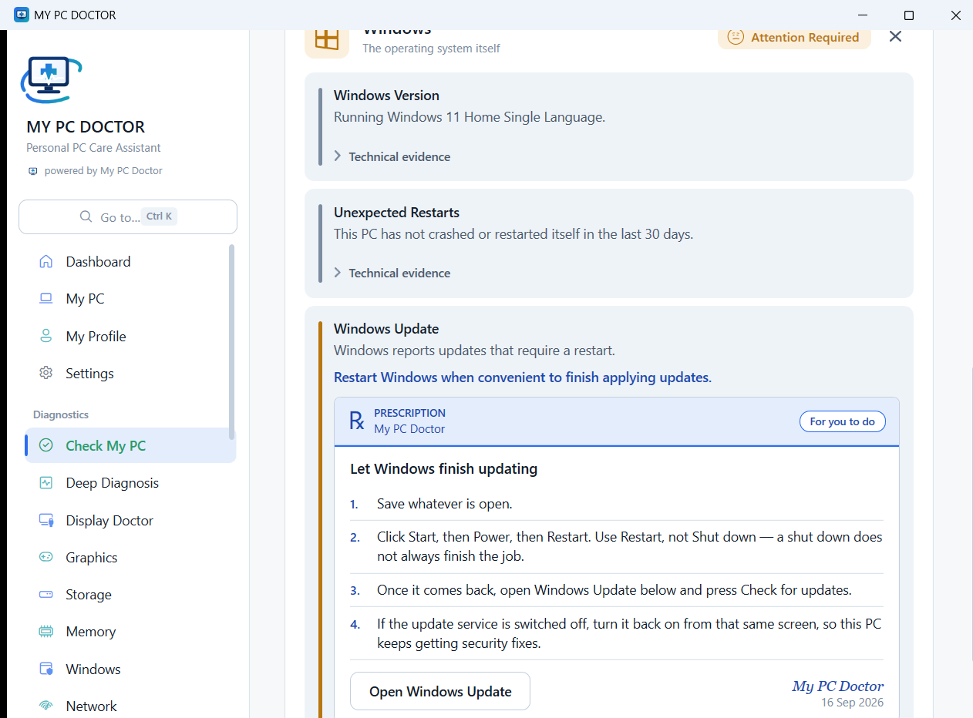The width and height of the screenshot is (973, 718).
Task: Click the Rx prescription icon
Action: click(357, 421)
